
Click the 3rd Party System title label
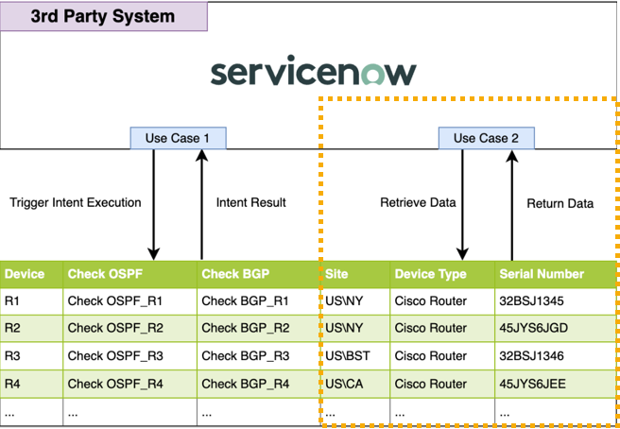(x=102, y=17)
